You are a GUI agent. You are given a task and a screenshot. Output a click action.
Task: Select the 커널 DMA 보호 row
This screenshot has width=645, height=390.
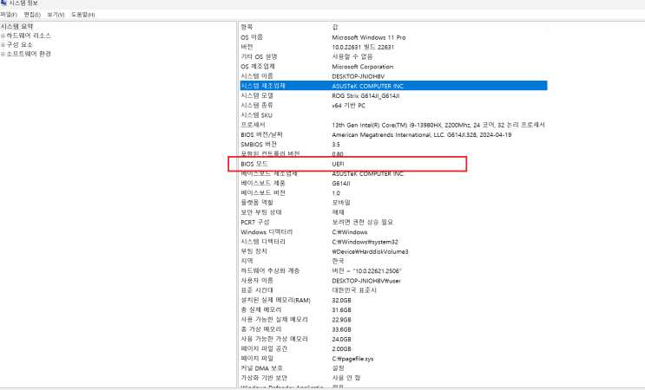tap(393, 368)
